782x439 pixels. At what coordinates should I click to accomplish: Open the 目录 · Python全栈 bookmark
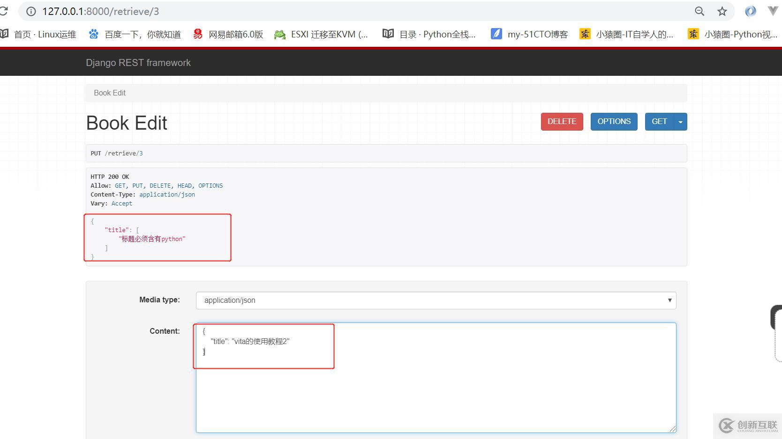(x=429, y=34)
